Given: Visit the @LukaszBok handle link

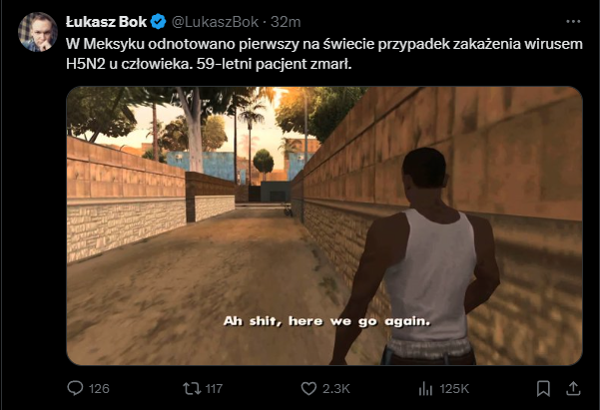Looking at the screenshot, I should (215, 22).
